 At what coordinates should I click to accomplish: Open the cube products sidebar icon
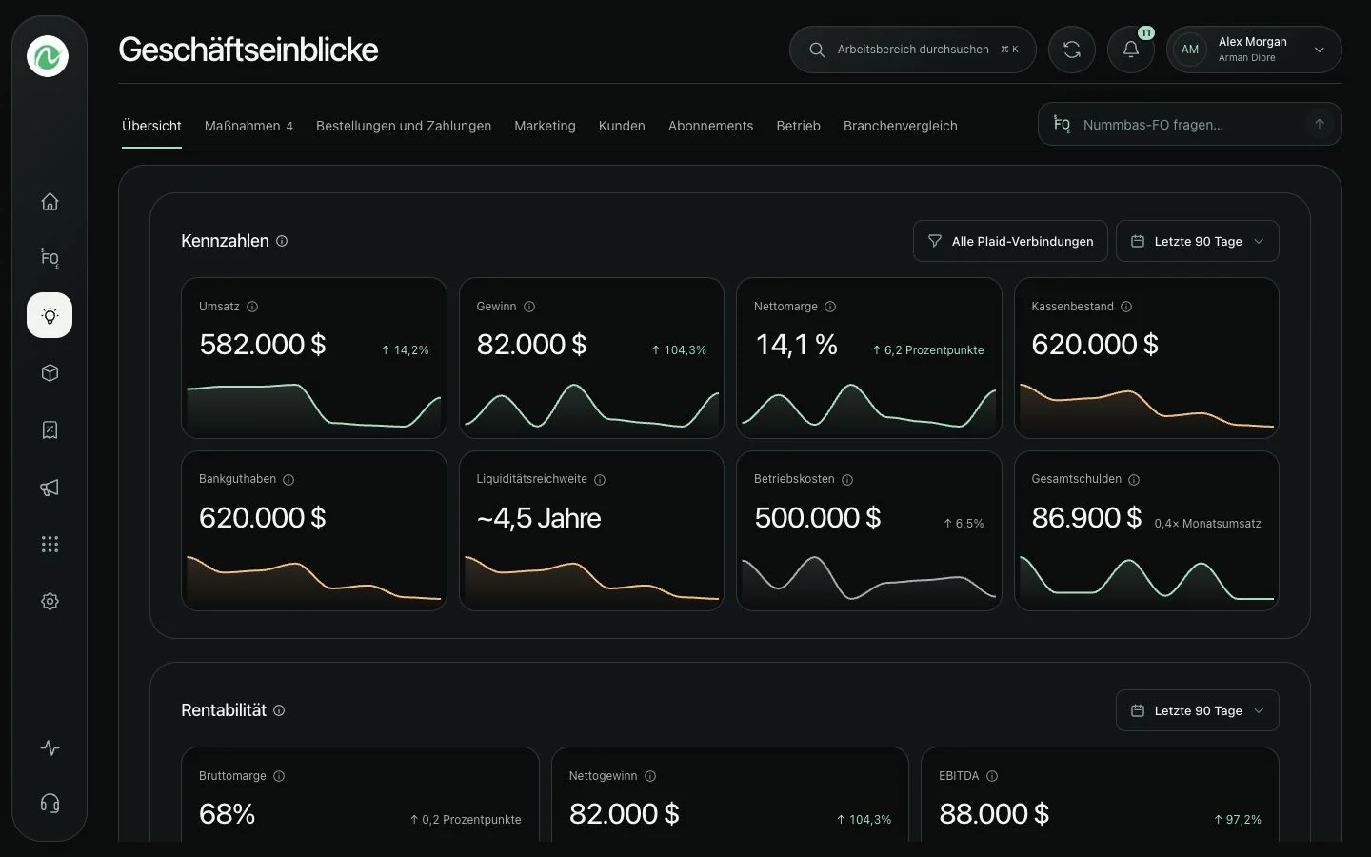click(x=50, y=372)
